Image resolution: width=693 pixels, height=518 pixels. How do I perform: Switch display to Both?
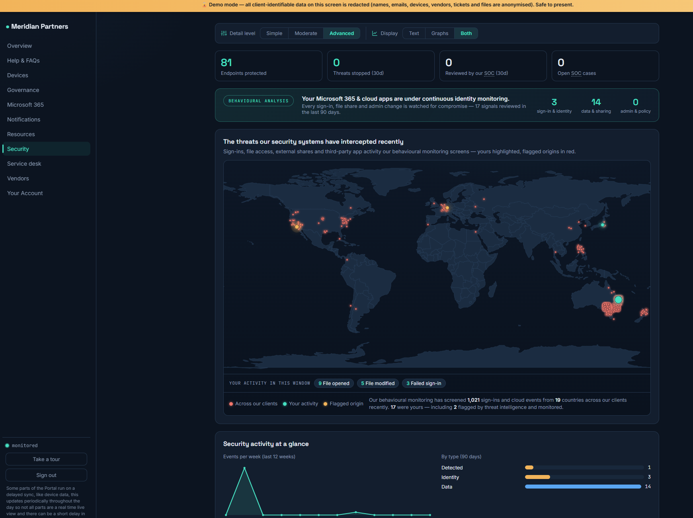(466, 33)
